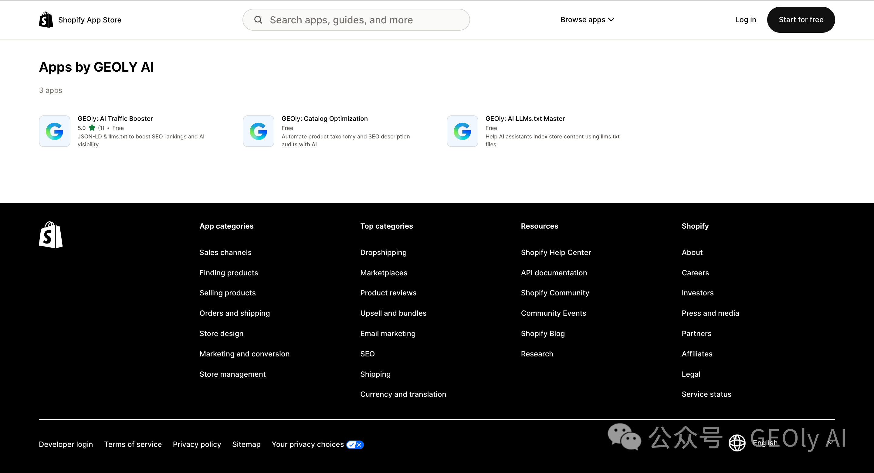Click Your privacy choices link text

pyautogui.click(x=308, y=444)
